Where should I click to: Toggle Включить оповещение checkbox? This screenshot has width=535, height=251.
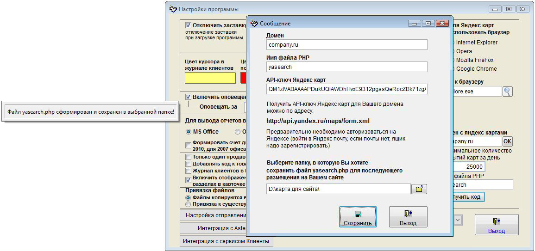(188, 97)
